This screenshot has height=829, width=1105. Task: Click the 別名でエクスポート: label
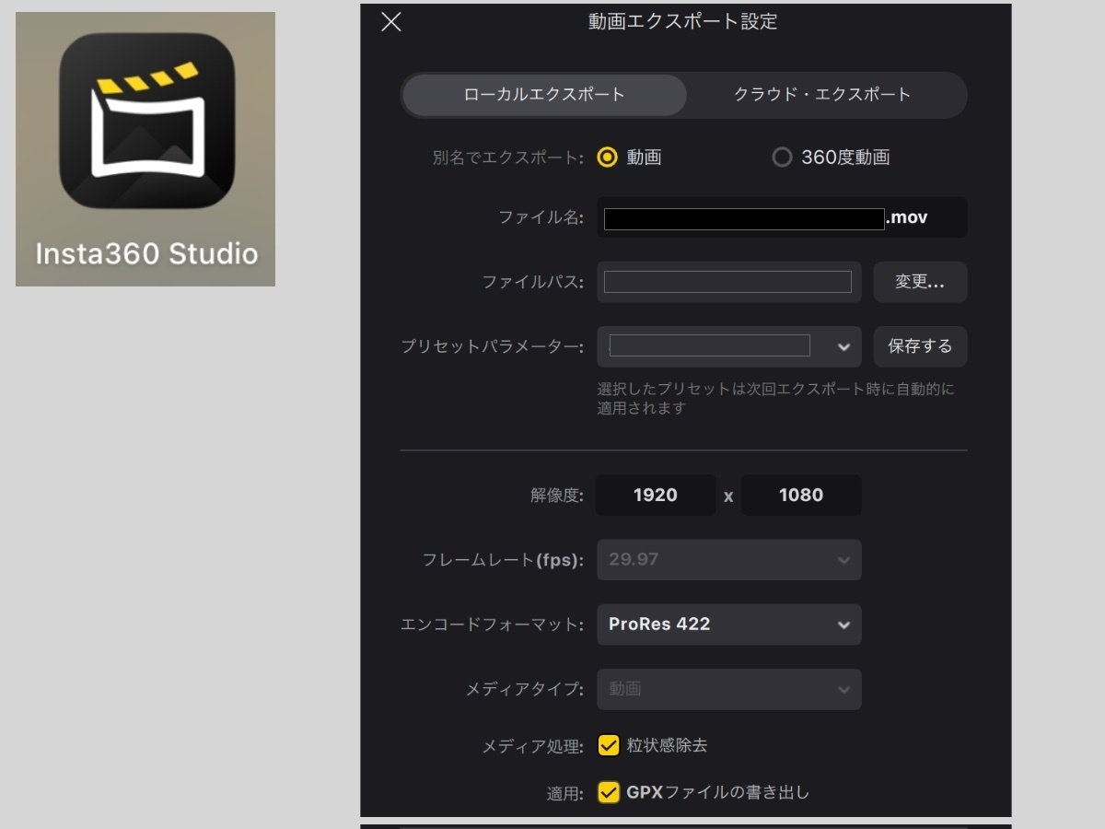pyautogui.click(x=507, y=158)
